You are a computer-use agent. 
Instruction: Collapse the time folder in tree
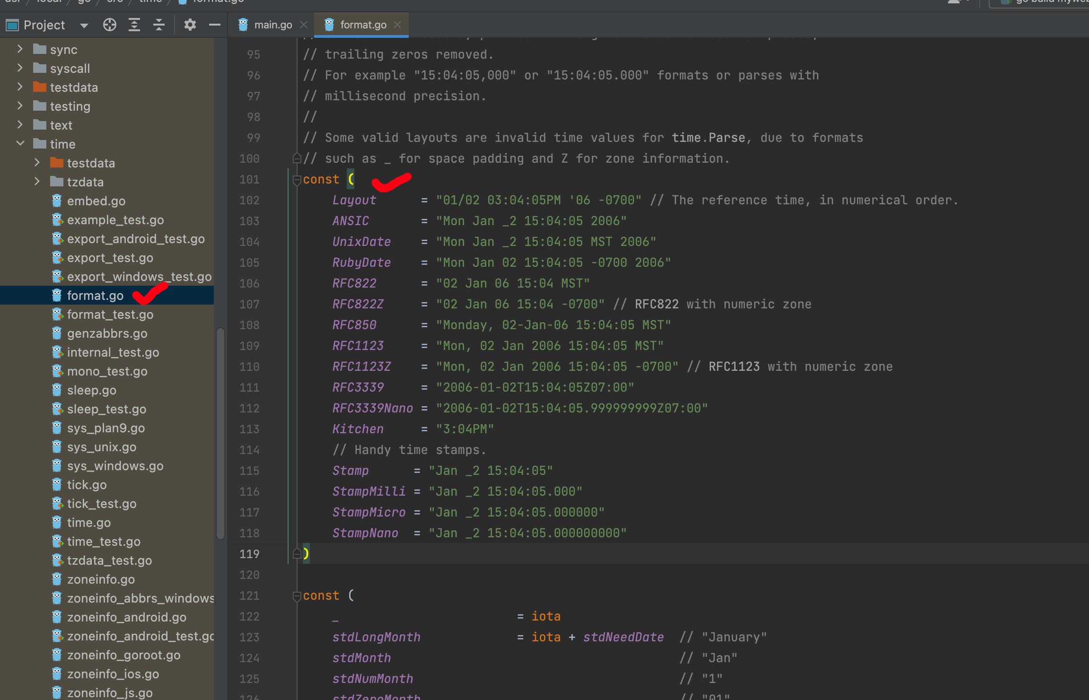[x=20, y=143]
